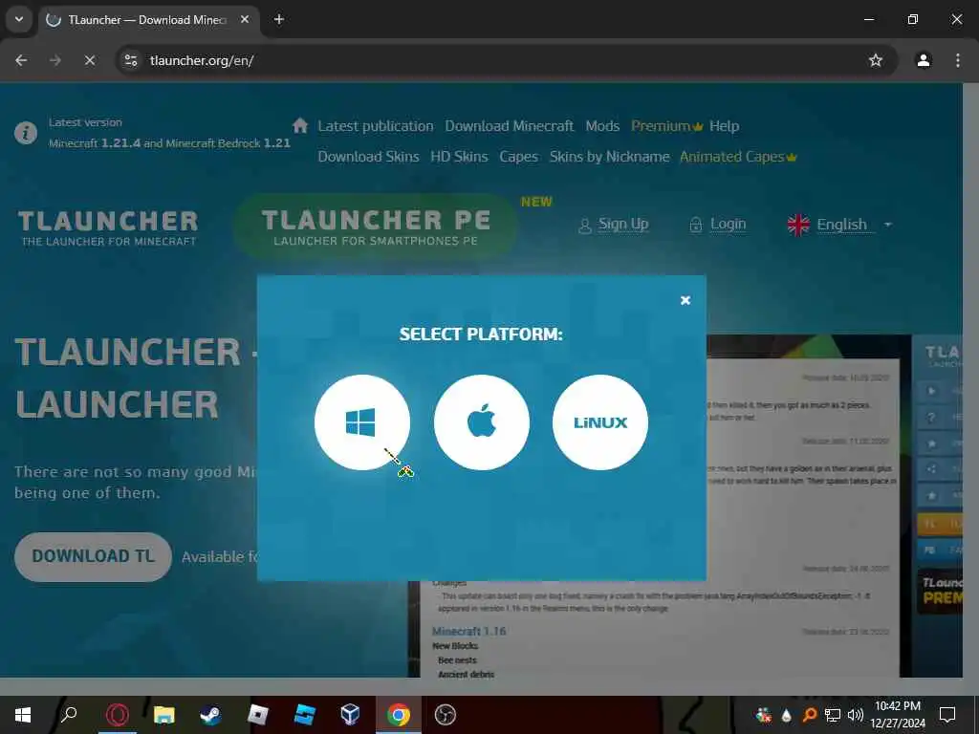Open VirtualBox from taskbar
The height and width of the screenshot is (734, 979).
351,715
